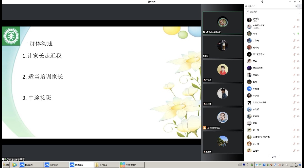This screenshot has height=168, width=304.
Task: Toggle the green microphone icon for 海明
Action: [298, 34]
